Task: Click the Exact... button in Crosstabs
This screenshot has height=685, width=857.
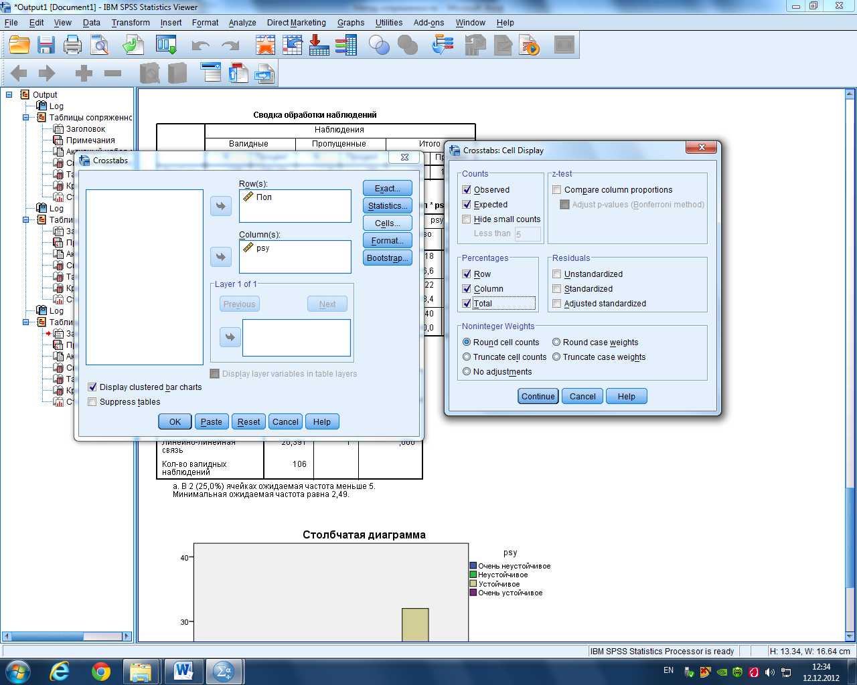Action: 388,189
